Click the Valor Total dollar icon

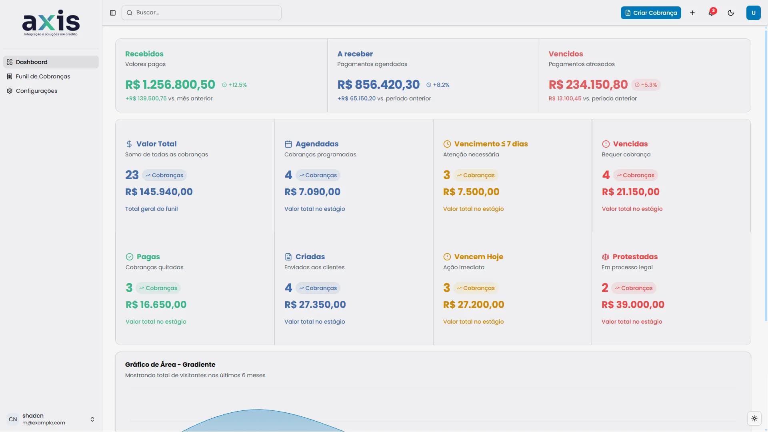pos(129,144)
